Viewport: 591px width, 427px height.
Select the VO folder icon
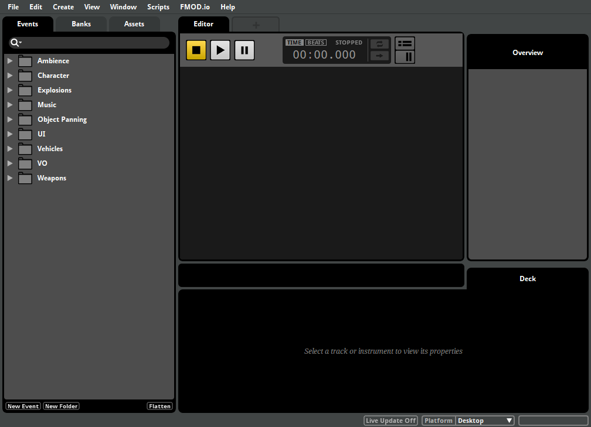pos(25,163)
